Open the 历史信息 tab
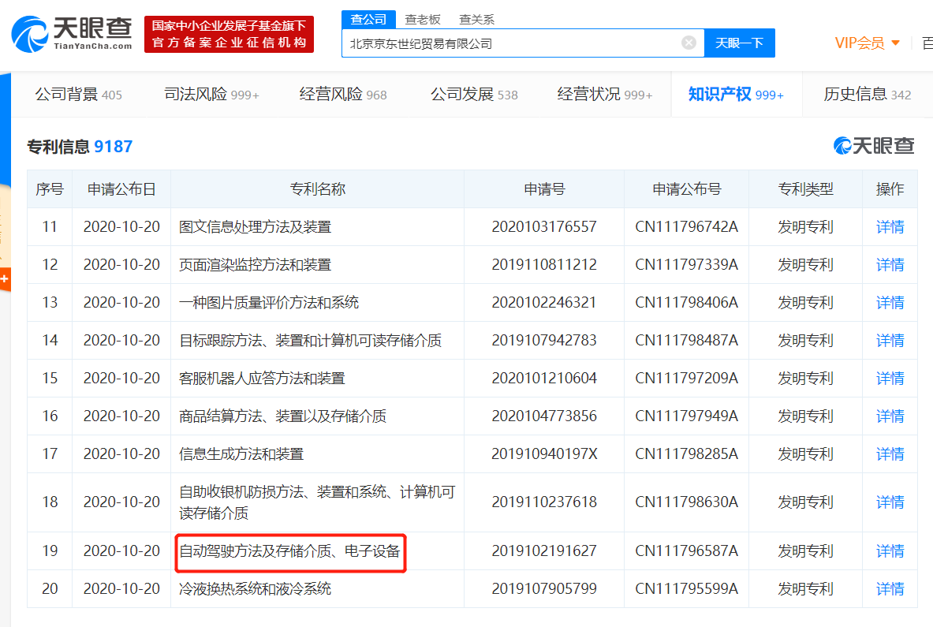Screen dimensions: 933x627 pos(868,94)
